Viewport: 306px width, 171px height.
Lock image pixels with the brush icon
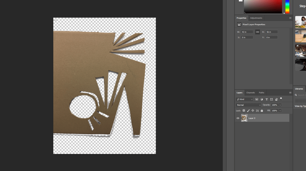248,111
